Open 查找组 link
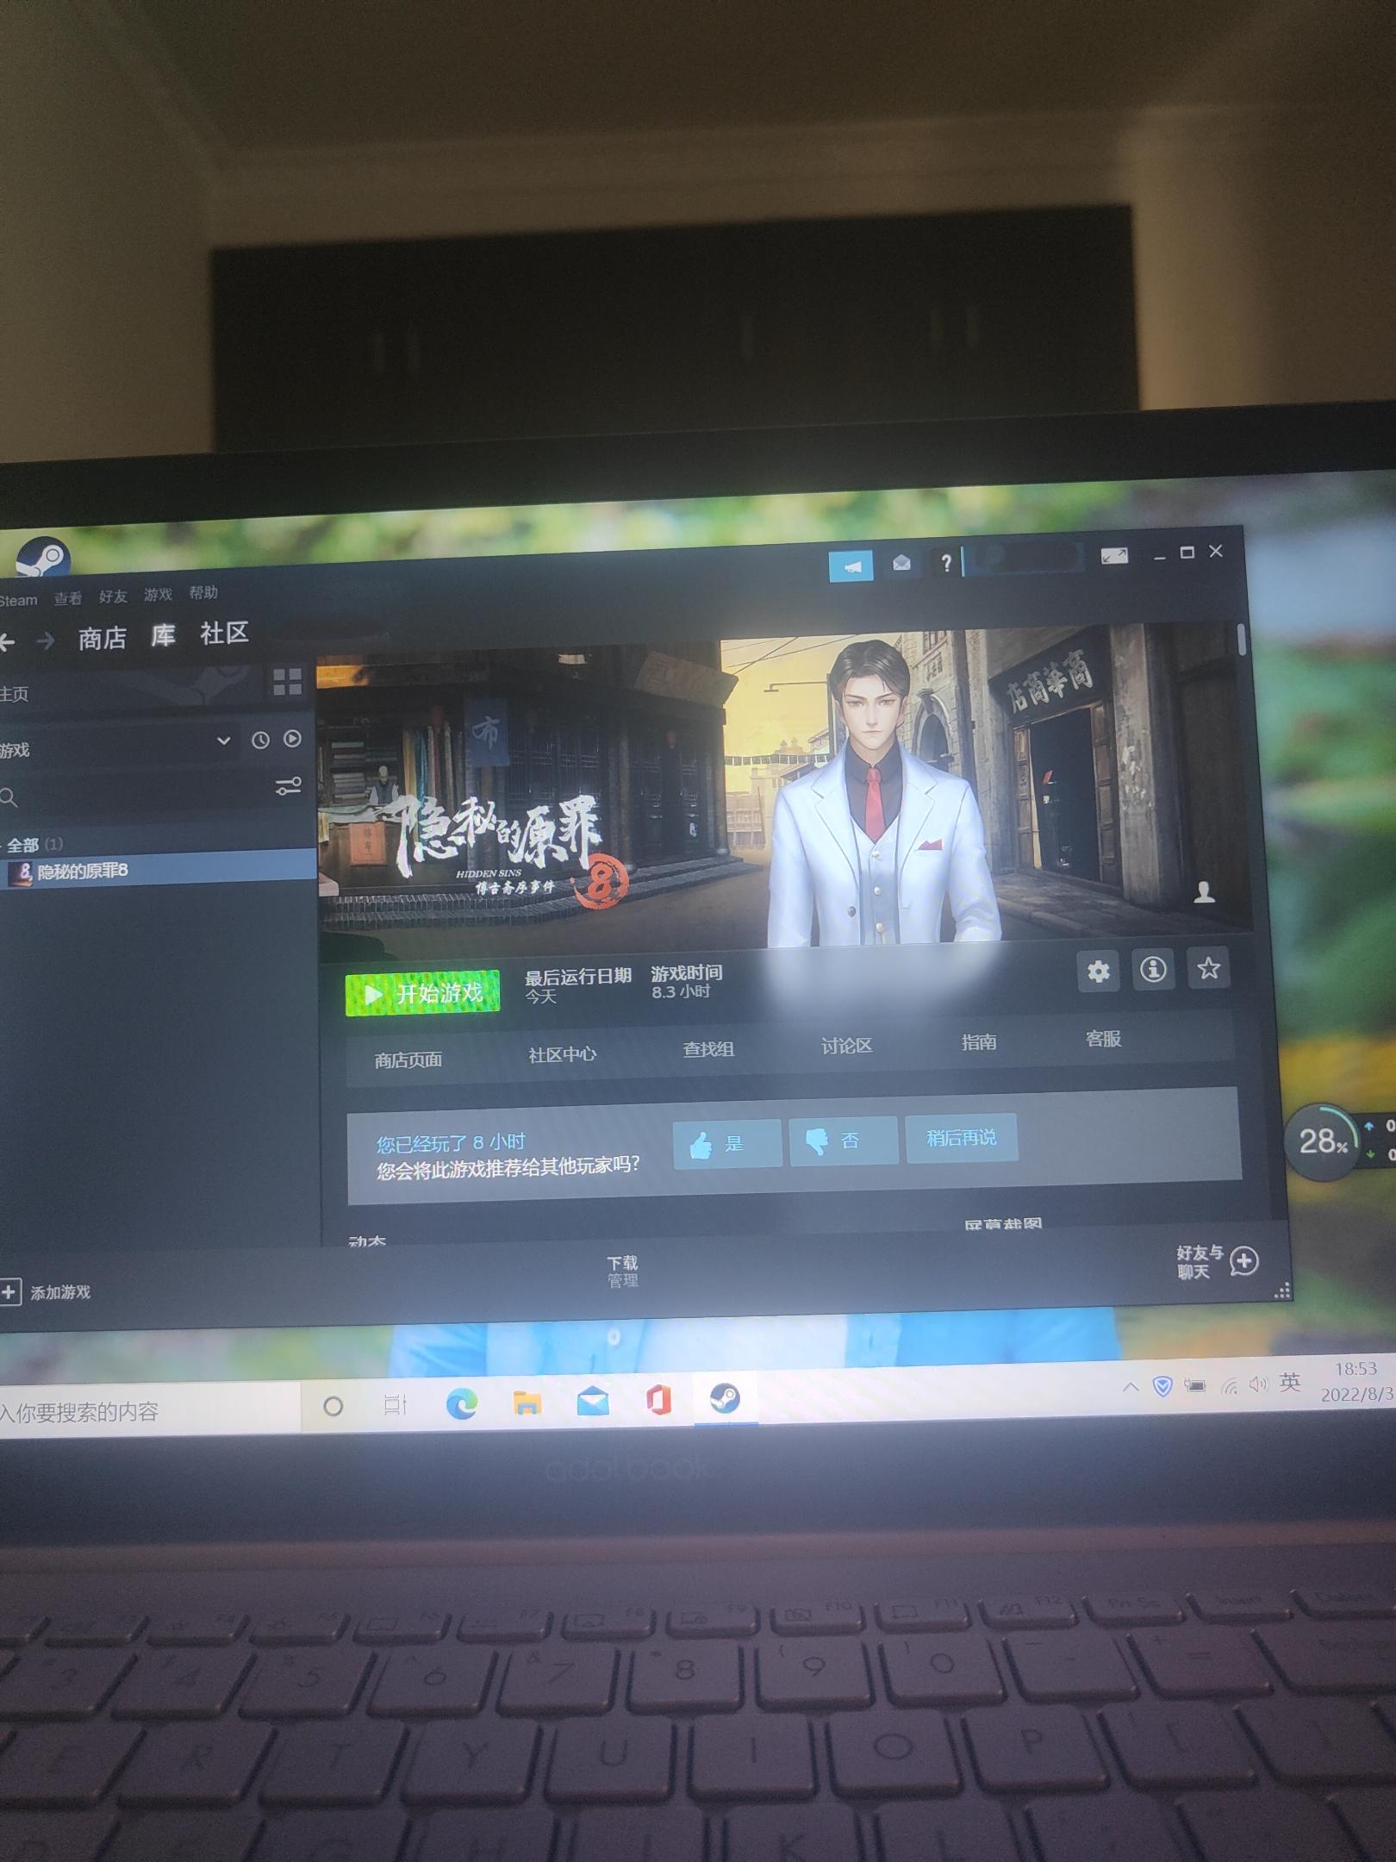This screenshot has height=1862, width=1396. tap(708, 1049)
